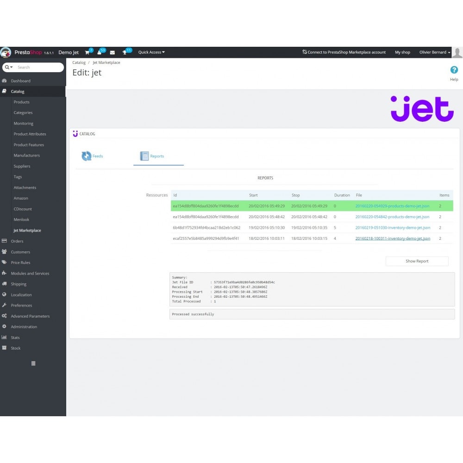This screenshot has width=463, height=463.
Task: Click the Feeds refresh arrows icon
Action: pyautogui.click(x=87, y=156)
